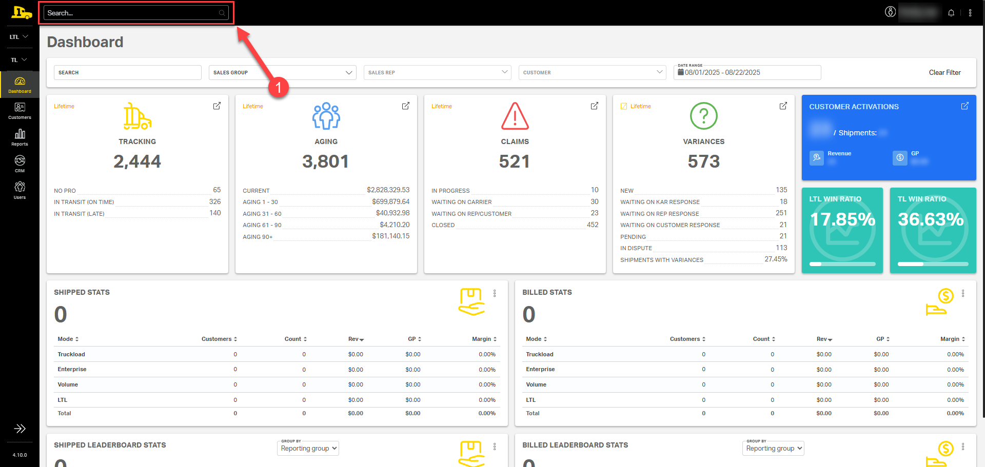Open Customer Activations pop-out icon
The height and width of the screenshot is (467, 985).
click(964, 106)
